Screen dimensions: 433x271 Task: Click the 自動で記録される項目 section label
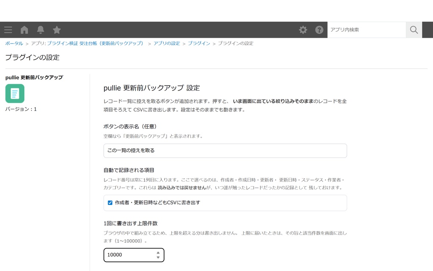pyautogui.click(x=129, y=170)
